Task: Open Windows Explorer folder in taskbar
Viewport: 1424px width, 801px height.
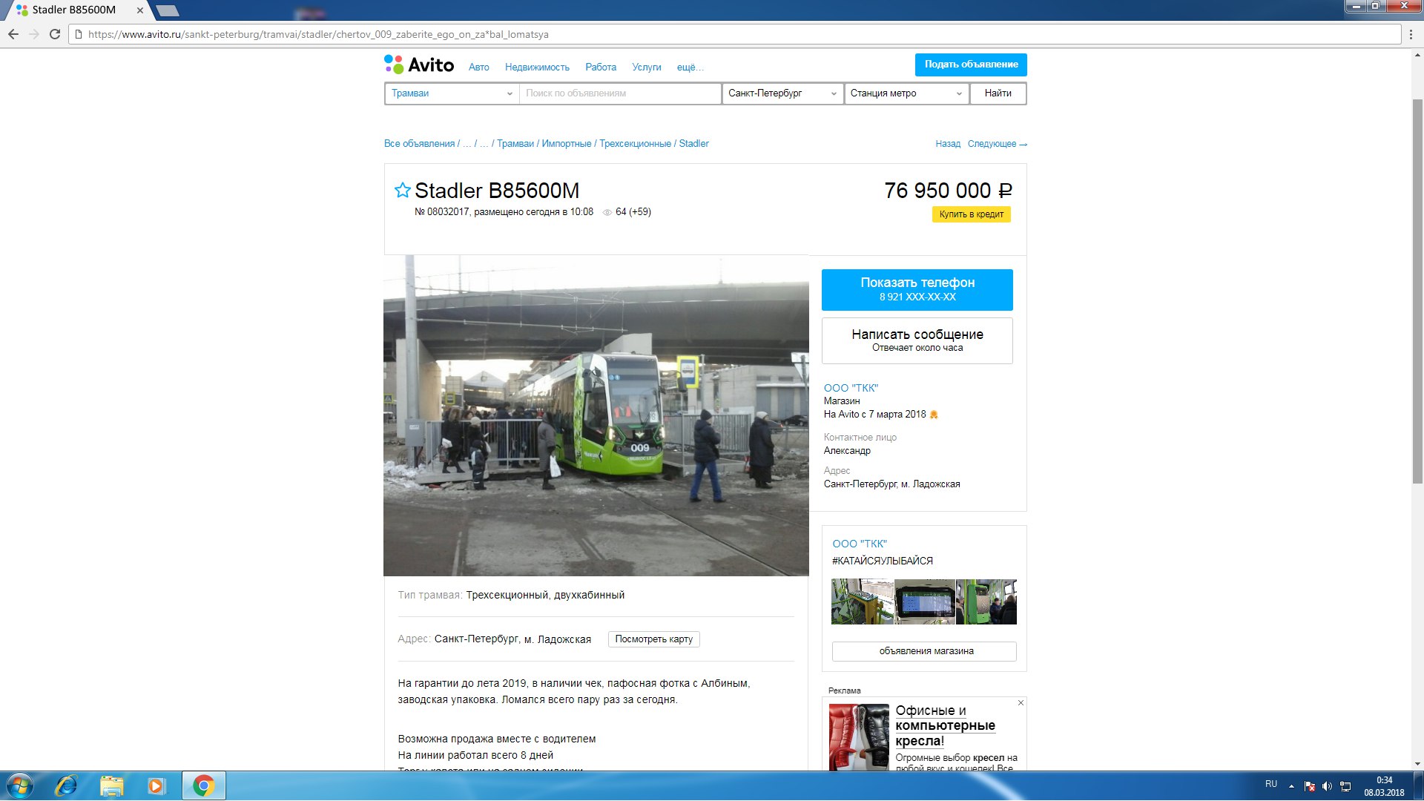Action: click(x=111, y=785)
